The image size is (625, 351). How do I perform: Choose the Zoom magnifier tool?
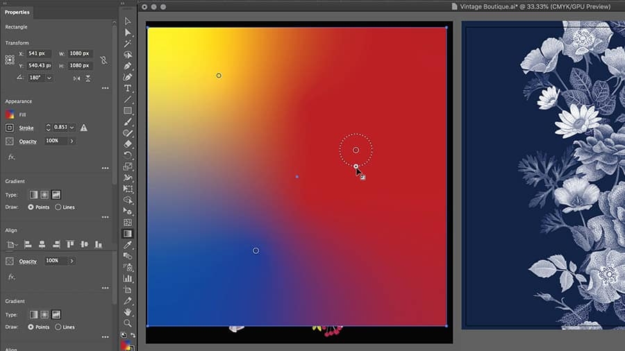coord(128,323)
